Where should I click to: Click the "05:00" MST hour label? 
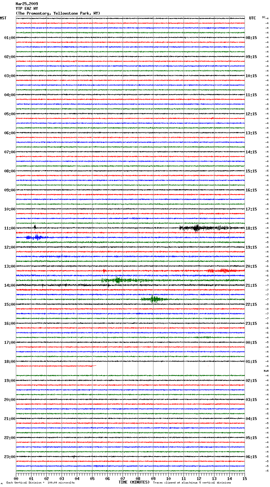[x=10, y=114]
